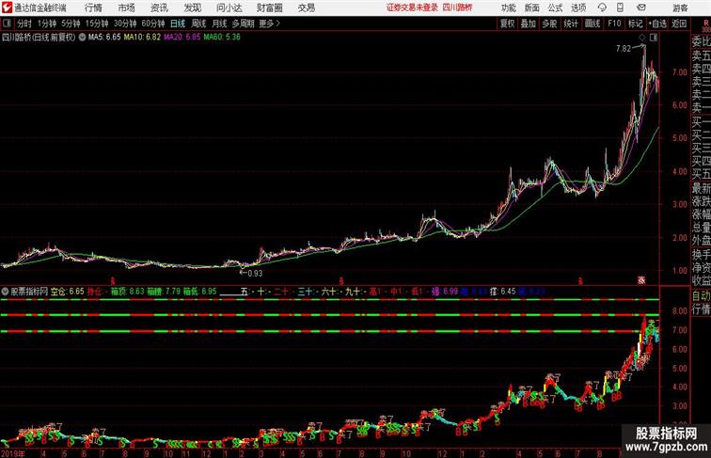
Task: Switch to 60分钟 chart period
Action: pos(153,24)
